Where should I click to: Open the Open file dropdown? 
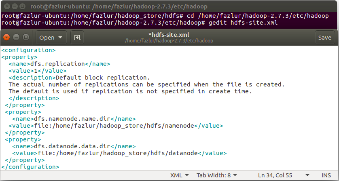coord(51,37)
